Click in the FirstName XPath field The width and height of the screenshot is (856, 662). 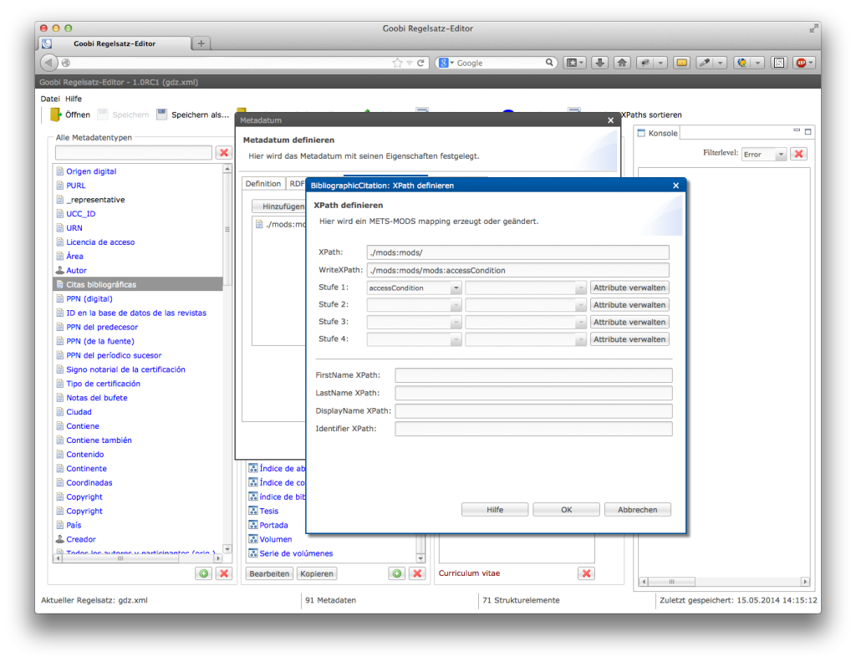point(533,375)
